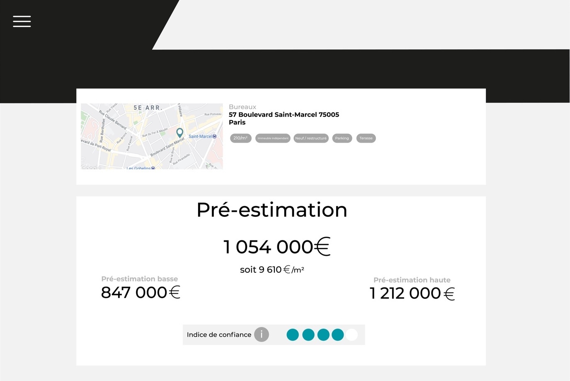Image resolution: width=570 pixels, height=381 pixels.
Task: Click the Saint-Marcel metro station icon
Action: 214,136
